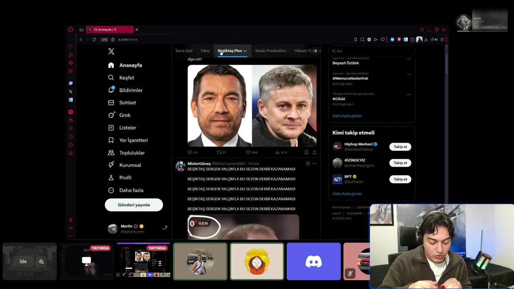Image resolution: width=514 pixels, height=289 pixels.
Task: Open the second YAYINDA stream preview
Action: pos(143,261)
